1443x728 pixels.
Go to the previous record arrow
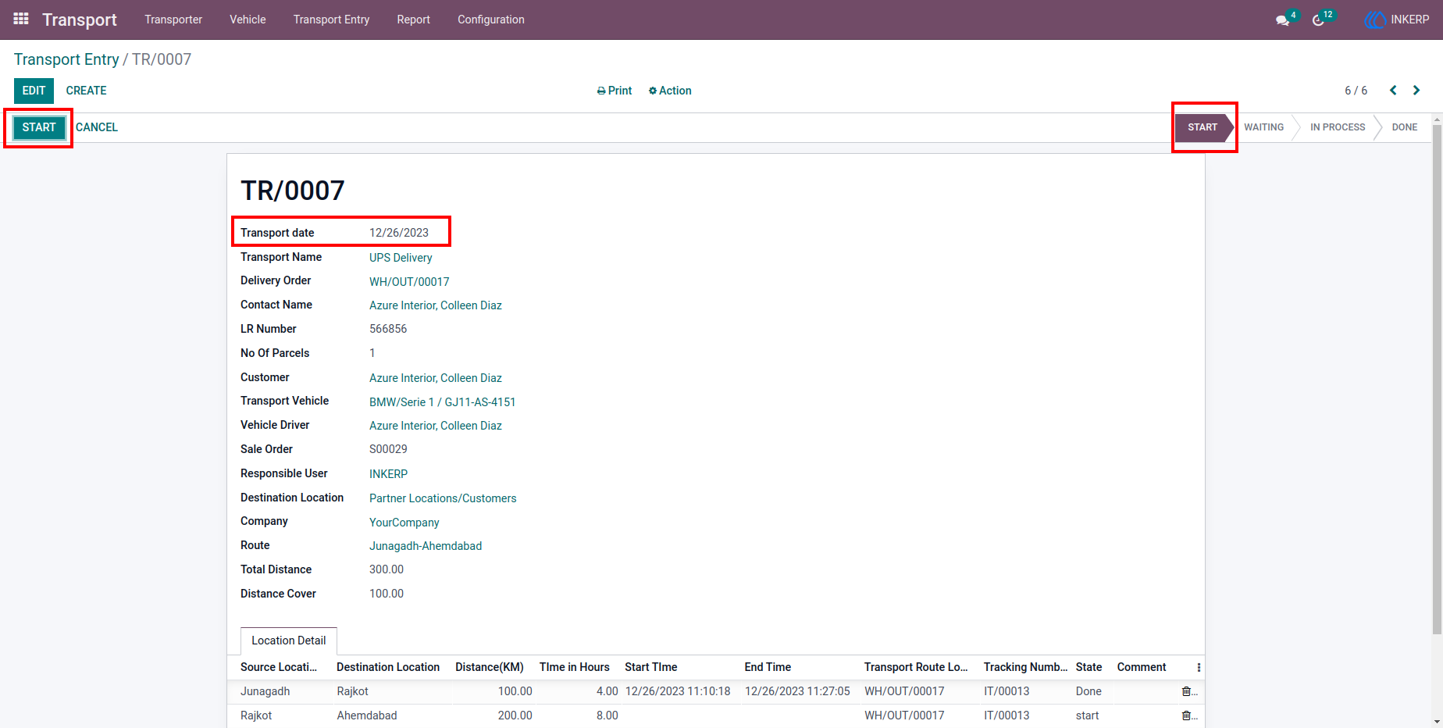1393,91
